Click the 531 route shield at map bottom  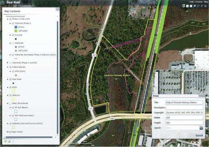pyautogui.click(x=160, y=145)
